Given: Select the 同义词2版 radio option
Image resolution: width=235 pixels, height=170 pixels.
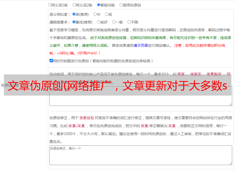Looking at the screenshot, I should [x=74, y=5].
